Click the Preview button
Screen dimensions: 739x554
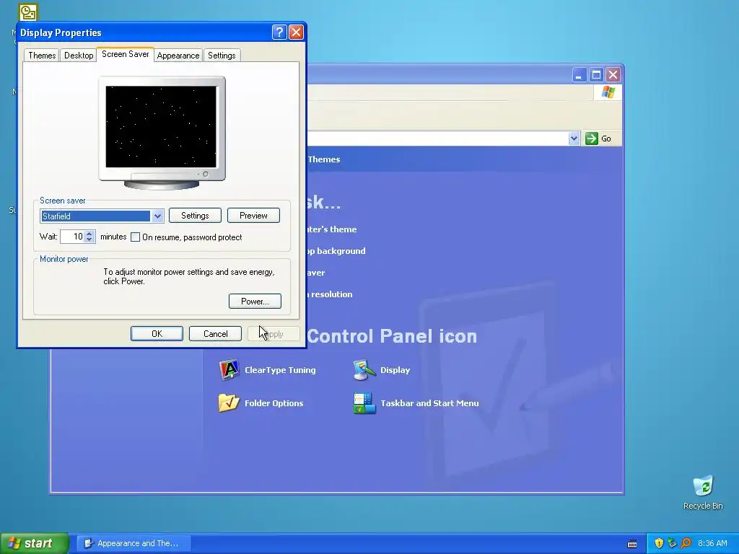tap(253, 215)
